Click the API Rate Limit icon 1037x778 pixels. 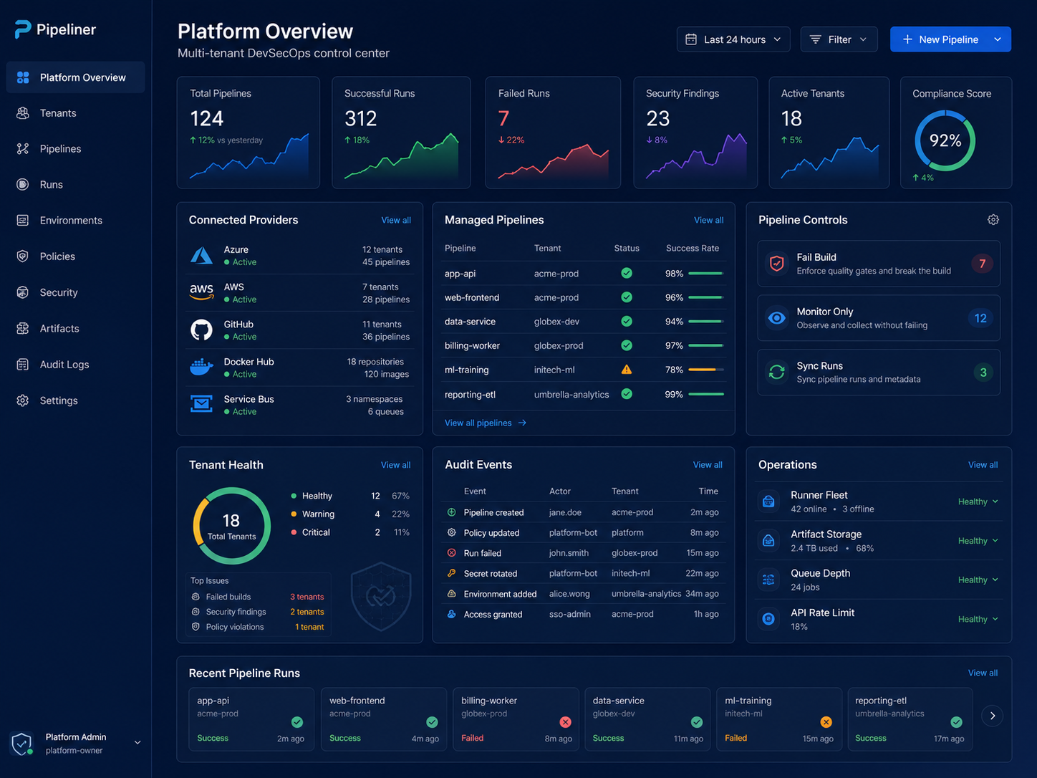point(768,619)
